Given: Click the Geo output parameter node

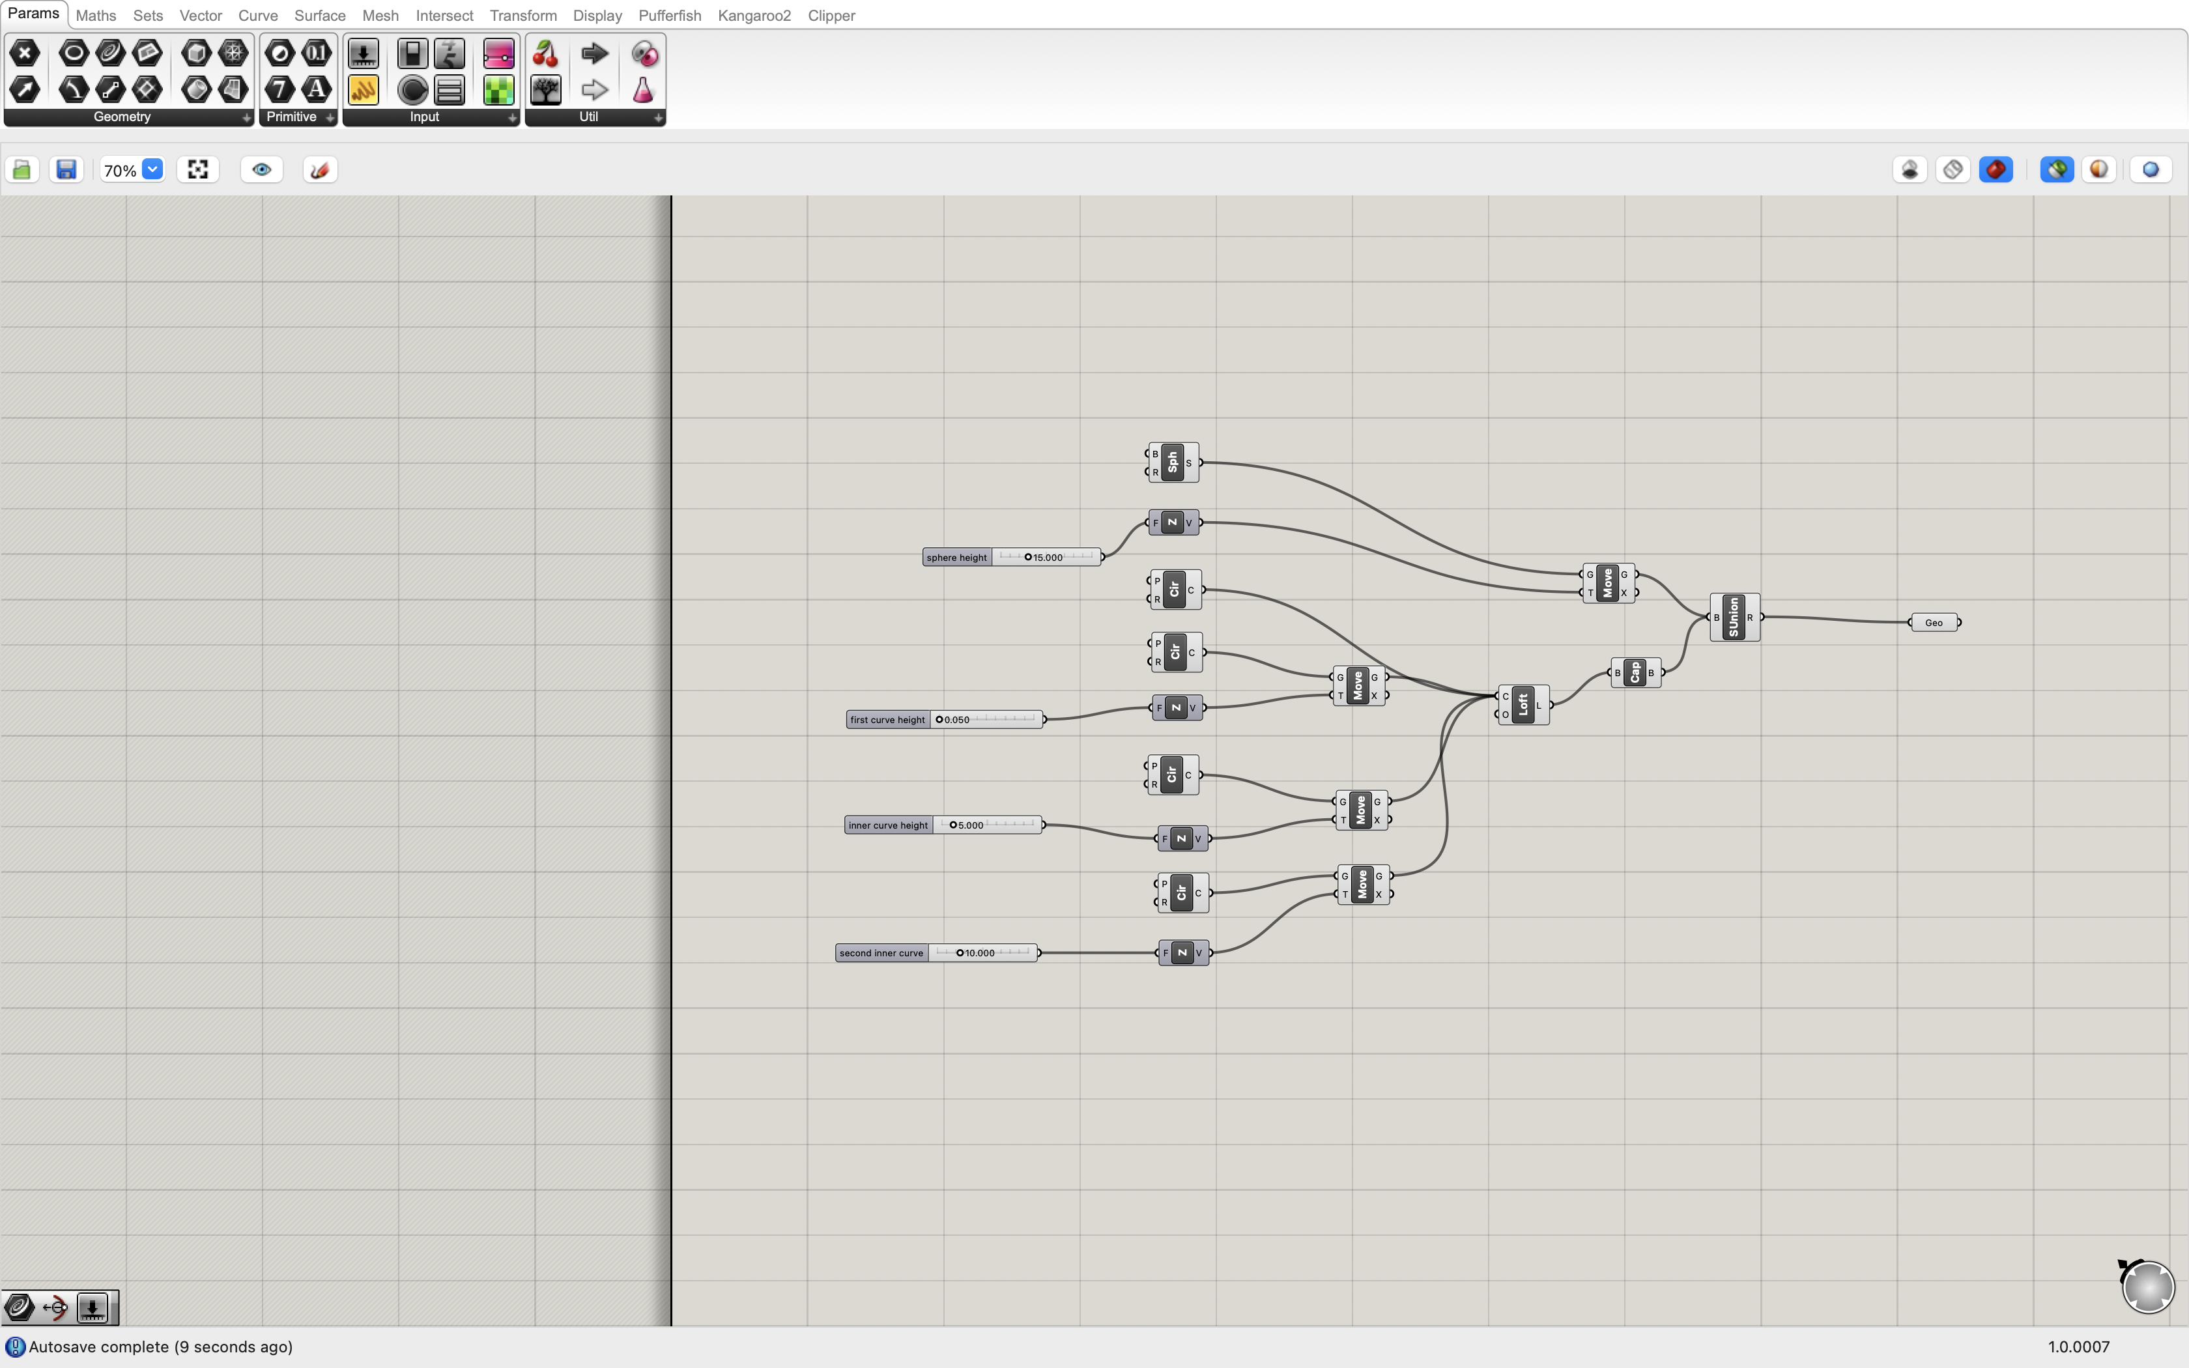Looking at the screenshot, I should pos(1934,623).
